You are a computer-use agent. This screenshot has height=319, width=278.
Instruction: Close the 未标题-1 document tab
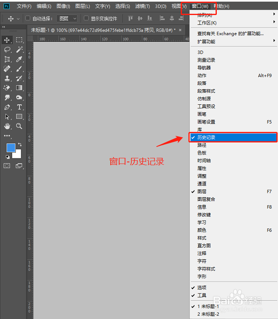click(x=180, y=30)
